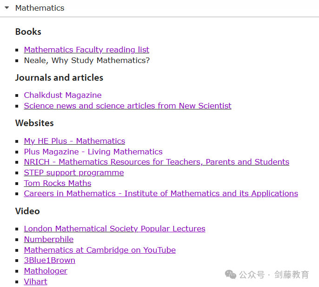Click the Neale, Why Study Mathematics? entry

pos(87,60)
